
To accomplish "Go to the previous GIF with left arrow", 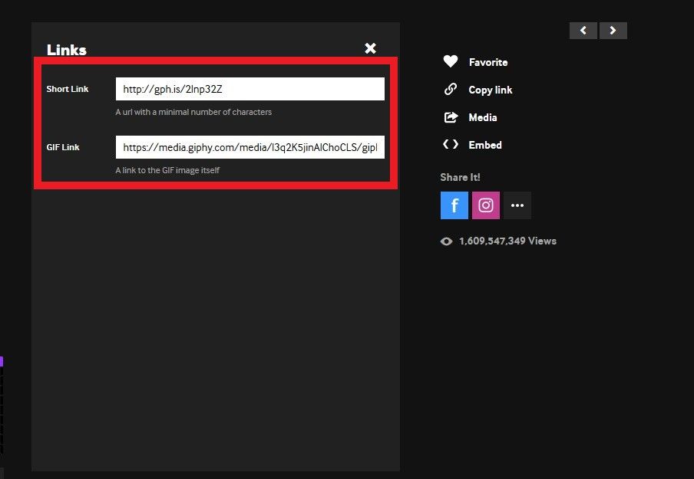I will click(x=583, y=31).
